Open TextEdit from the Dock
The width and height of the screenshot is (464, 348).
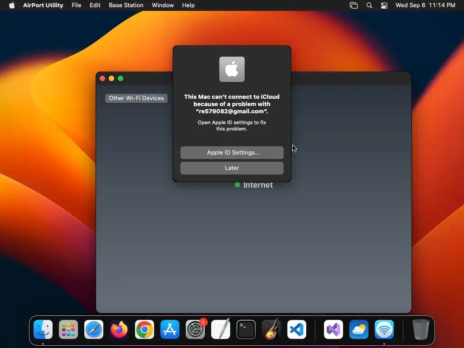pos(221,329)
